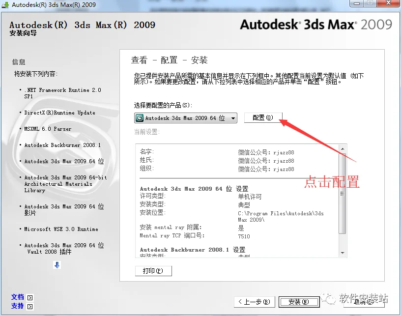This screenshot has height=316, width=401.
Task: Click the installer icon in the title bar
Action: click(x=5, y=5)
